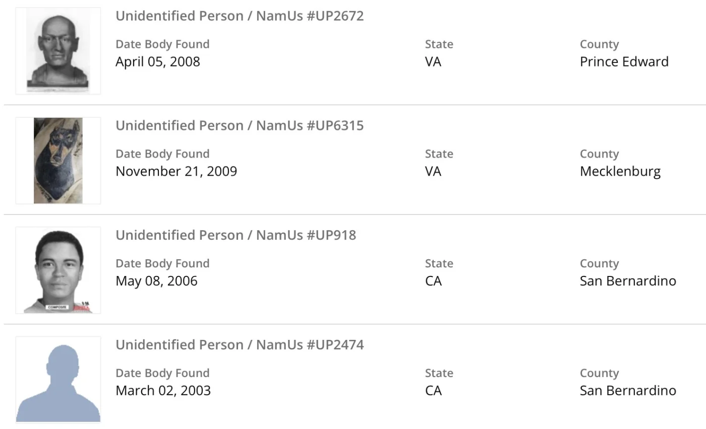Image resolution: width=706 pixels, height=429 pixels.
Task: Select the May 08, 2006 found date
Action: 156,281
